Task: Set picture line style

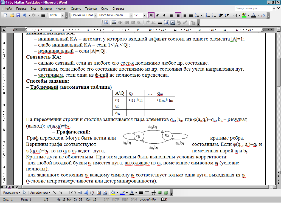Action: coord(160,22)
